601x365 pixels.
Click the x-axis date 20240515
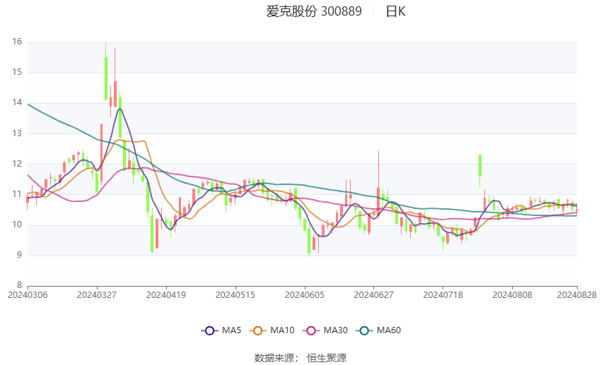click(235, 295)
